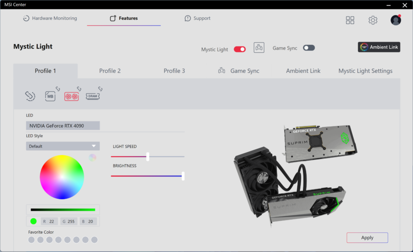Click the faded rainbow color circle

(92, 158)
